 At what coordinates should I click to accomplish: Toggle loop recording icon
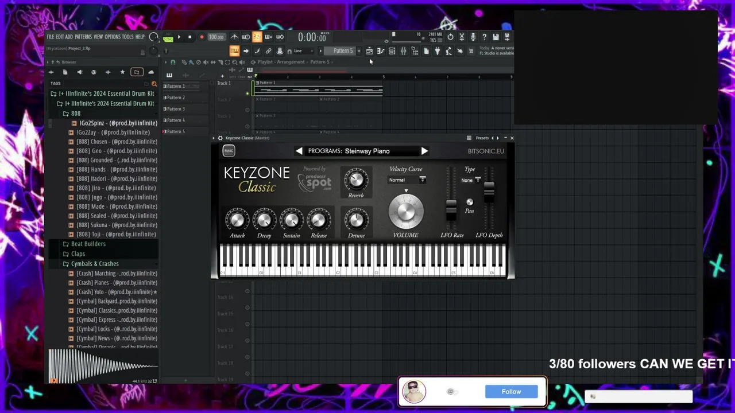click(x=280, y=37)
